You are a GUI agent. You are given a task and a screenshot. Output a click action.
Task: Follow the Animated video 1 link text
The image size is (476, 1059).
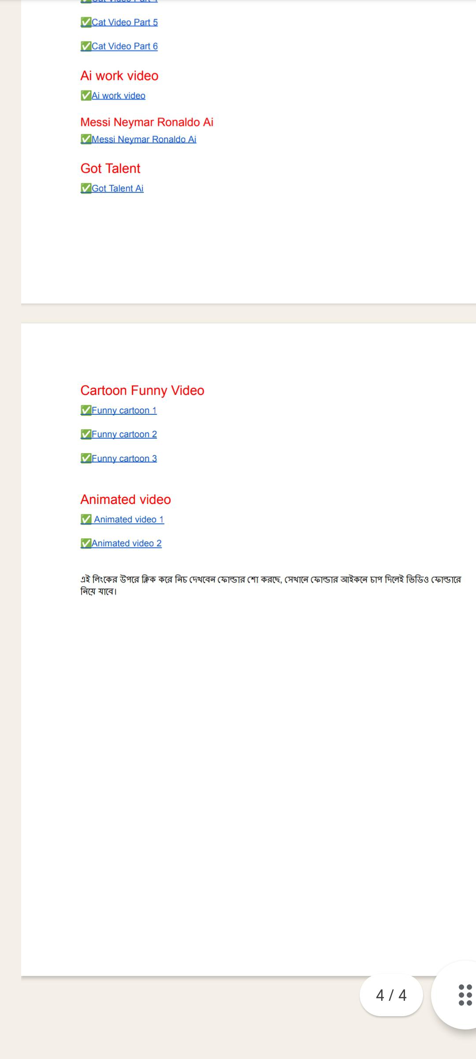tap(129, 519)
